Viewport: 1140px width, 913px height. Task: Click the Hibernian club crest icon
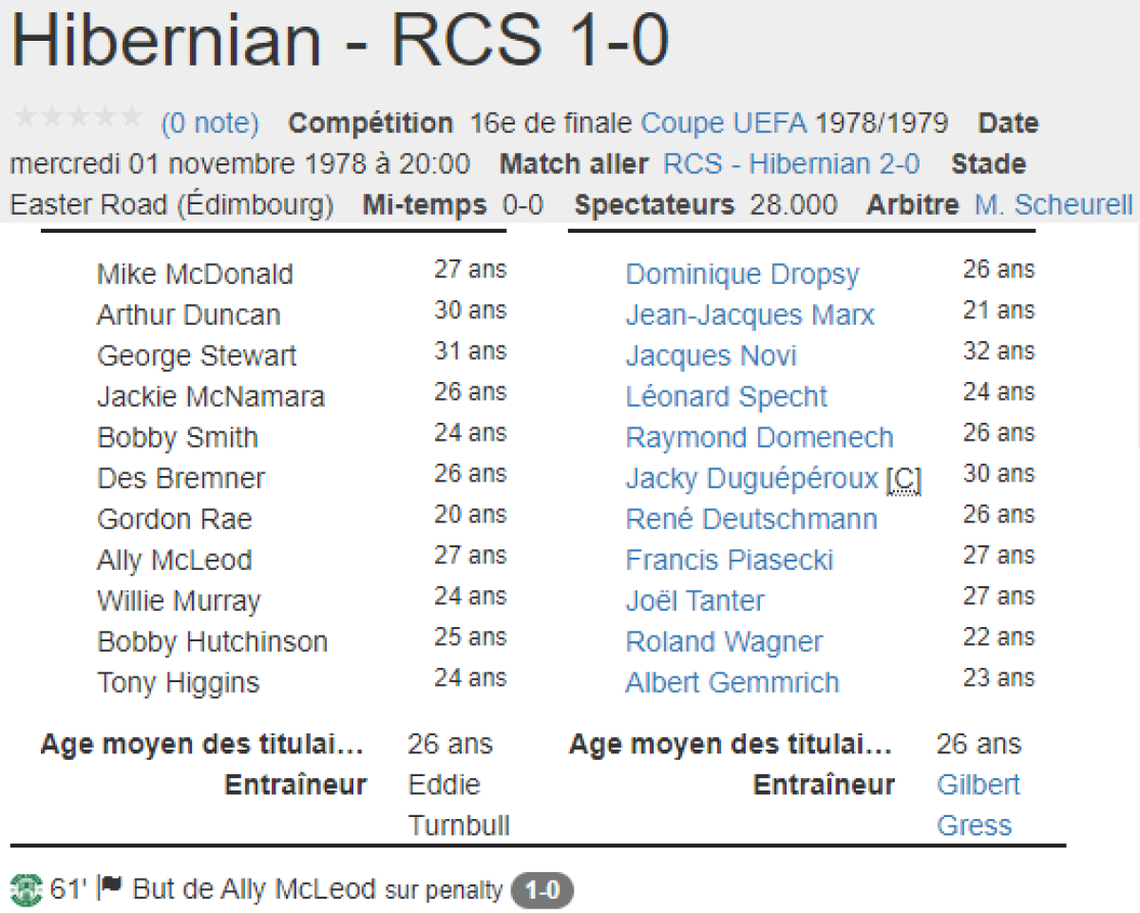click(x=25, y=890)
